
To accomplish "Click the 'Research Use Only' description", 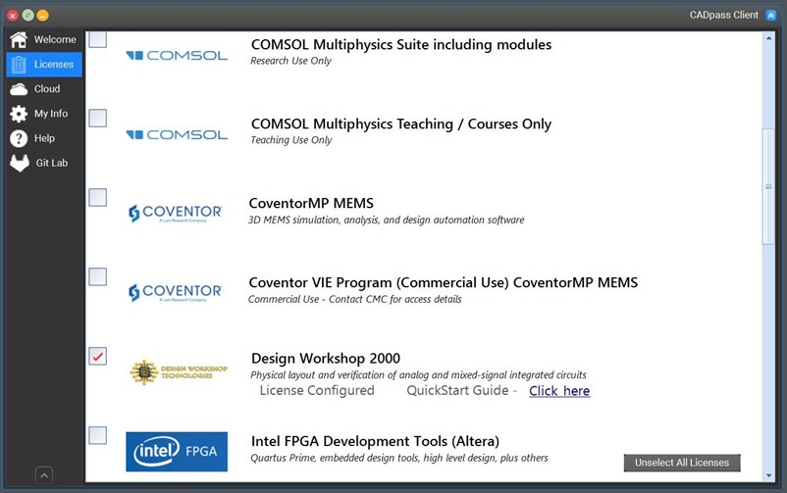I will point(291,61).
